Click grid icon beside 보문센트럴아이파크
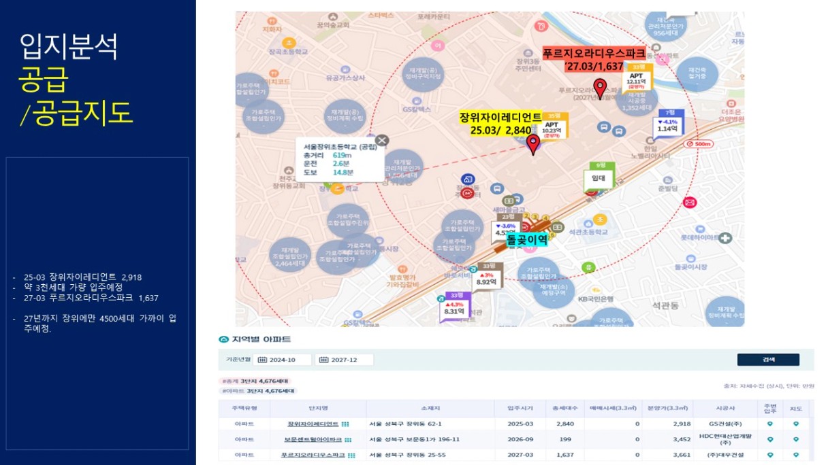Image resolution: width=828 pixels, height=465 pixels. pyautogui.click(x=348, y=439)
